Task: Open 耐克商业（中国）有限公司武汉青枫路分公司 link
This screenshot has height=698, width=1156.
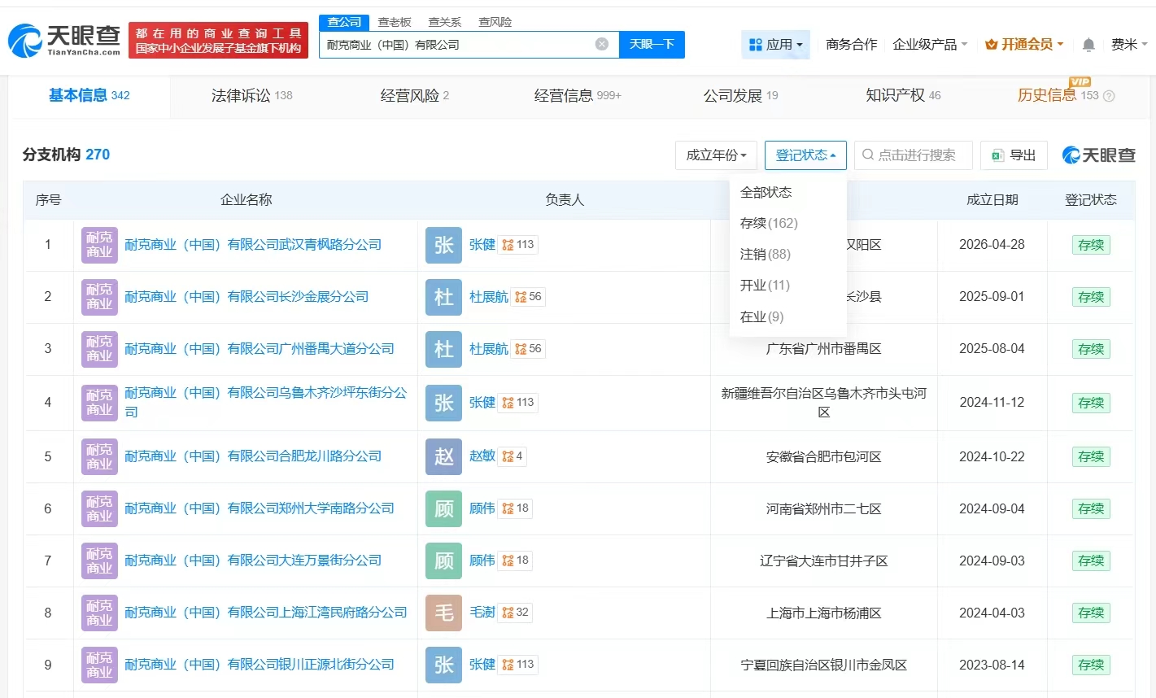Action: point(253,245)
